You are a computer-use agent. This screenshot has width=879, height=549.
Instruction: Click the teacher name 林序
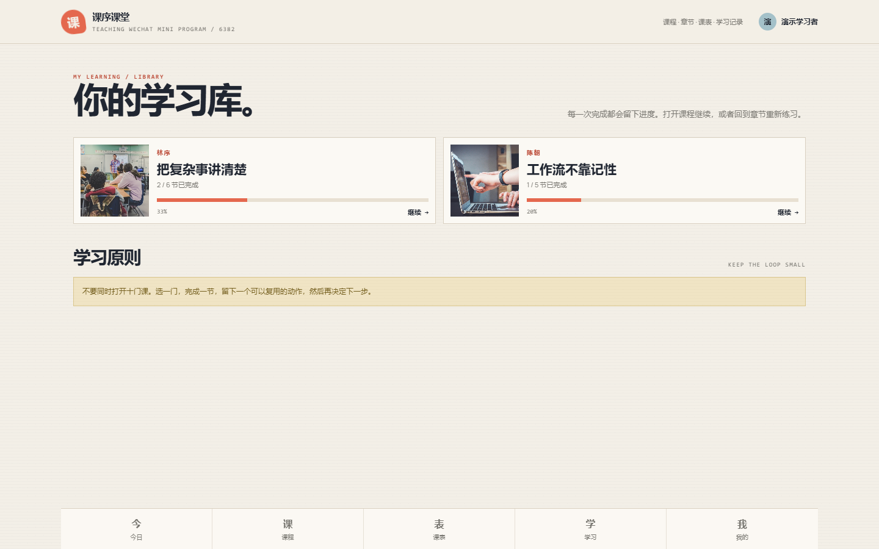click(164, 153)
